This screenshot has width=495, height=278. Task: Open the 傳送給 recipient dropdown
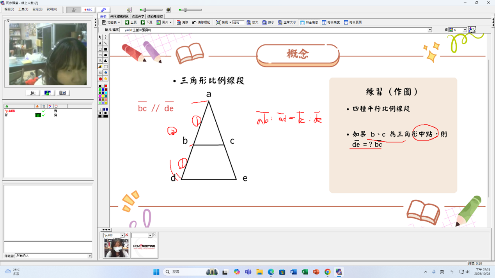pyautogui.click(x=89, y=256)
